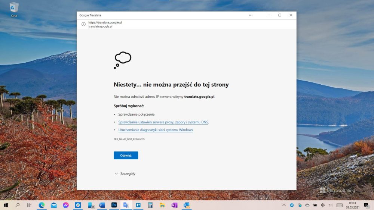Expand the Szczegóły details section

point(125,173)
